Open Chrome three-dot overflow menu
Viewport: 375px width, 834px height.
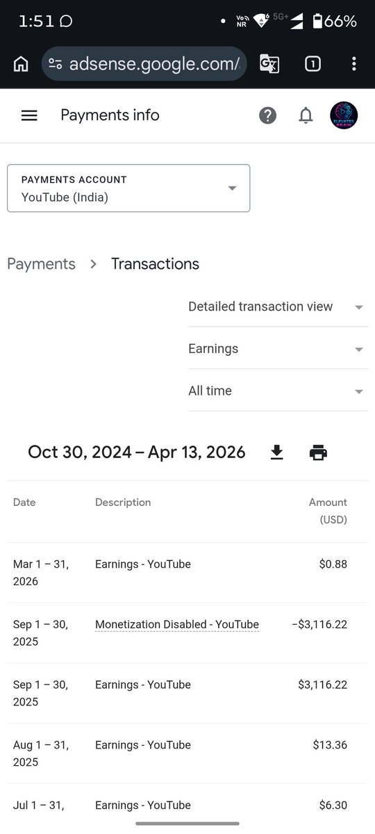tap(354, 64)
